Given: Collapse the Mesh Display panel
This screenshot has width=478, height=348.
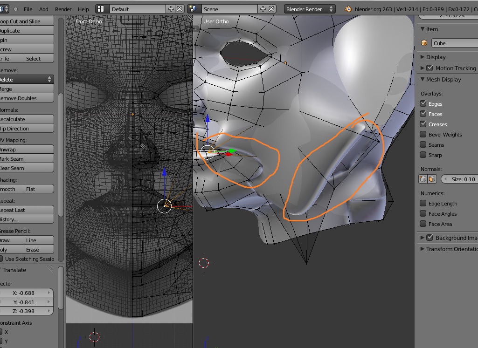Looking at the screenshot, I should tap(423, 79).
